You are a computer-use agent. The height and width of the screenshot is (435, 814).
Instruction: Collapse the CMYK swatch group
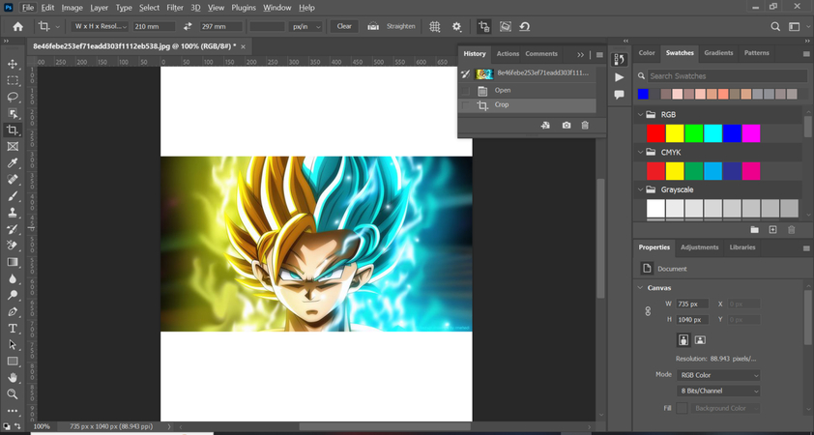coord(640,152)
